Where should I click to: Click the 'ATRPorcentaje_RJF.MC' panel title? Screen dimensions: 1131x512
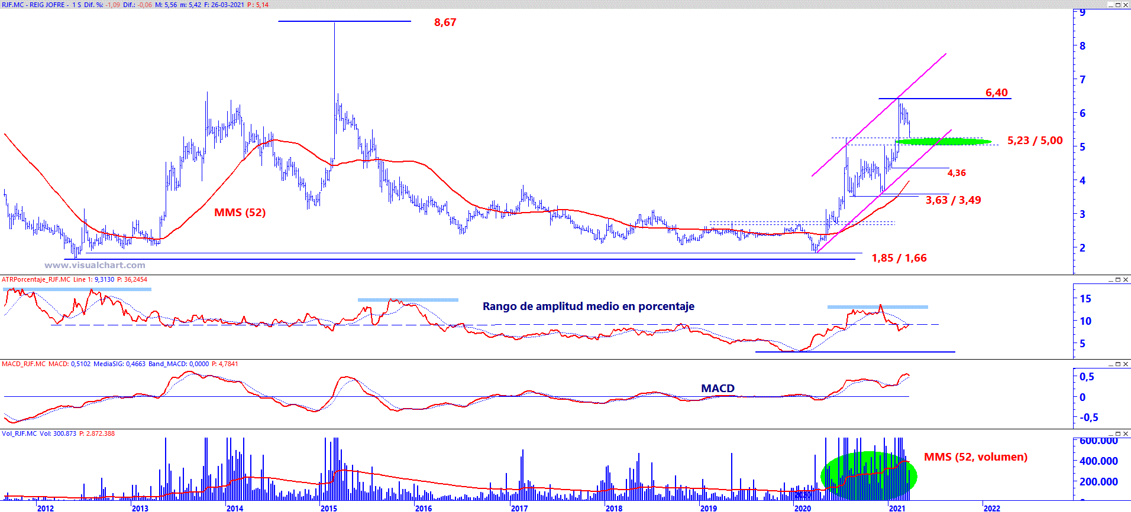36,279
